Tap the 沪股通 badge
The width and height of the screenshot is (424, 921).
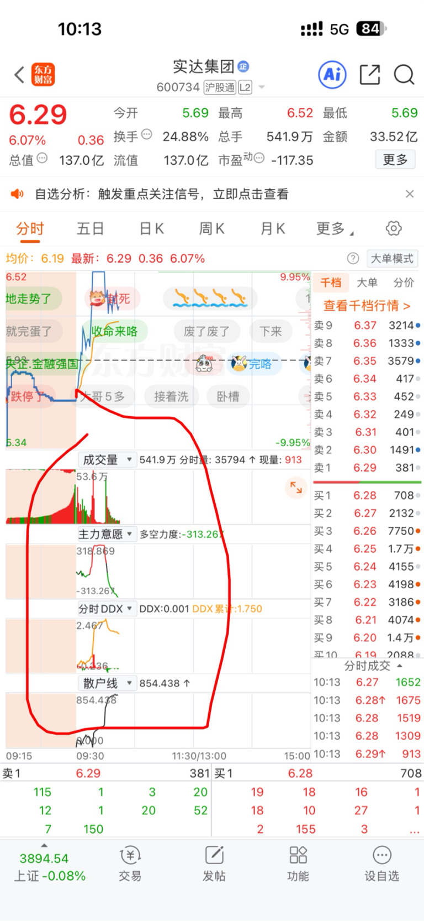point(220,87)
